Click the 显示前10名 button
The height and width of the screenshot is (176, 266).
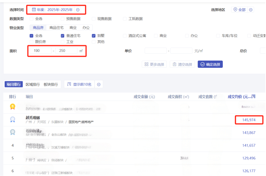click(79, 84)
